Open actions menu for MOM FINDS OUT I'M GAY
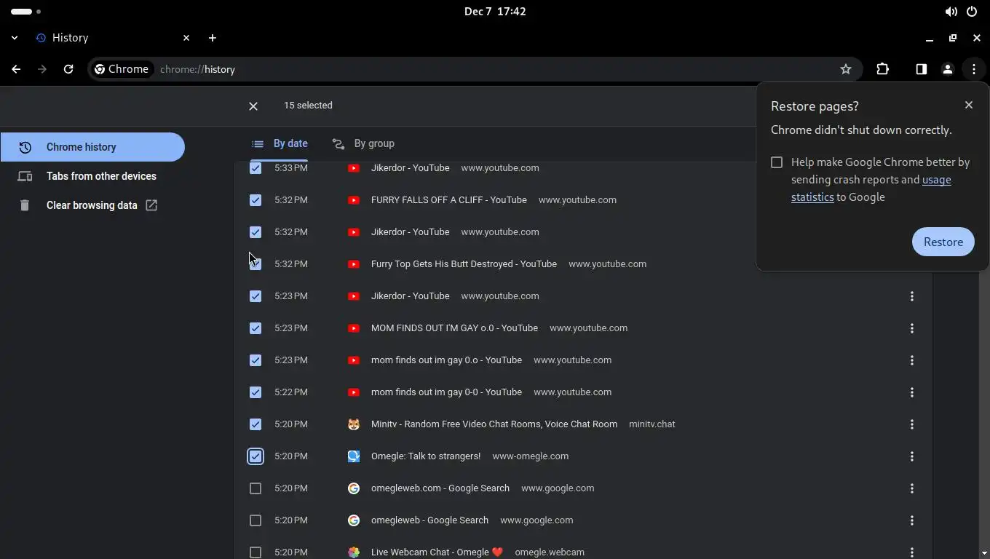 (x=912, y=328)
